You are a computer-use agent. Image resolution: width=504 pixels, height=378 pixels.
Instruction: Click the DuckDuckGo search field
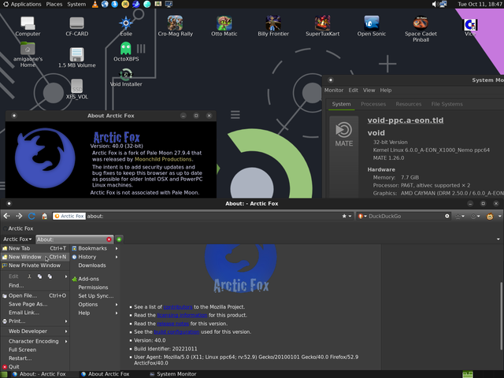(x=406, y=216)
